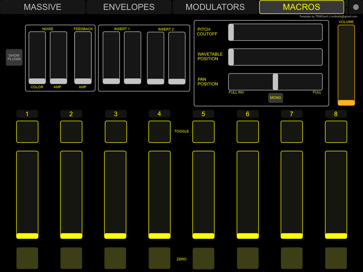Viewport: 363px width, 272px height.
Task: Click the Feedback AMP fader
Action: [83, 58]
